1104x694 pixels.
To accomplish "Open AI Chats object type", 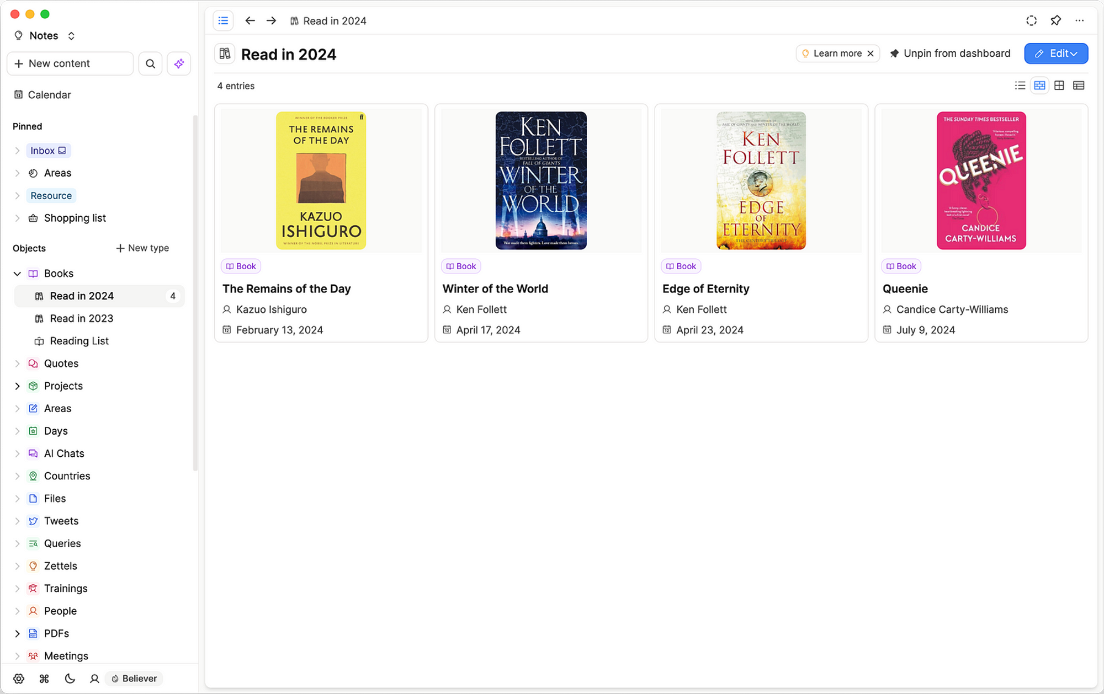I will click(x=64, y=454).
